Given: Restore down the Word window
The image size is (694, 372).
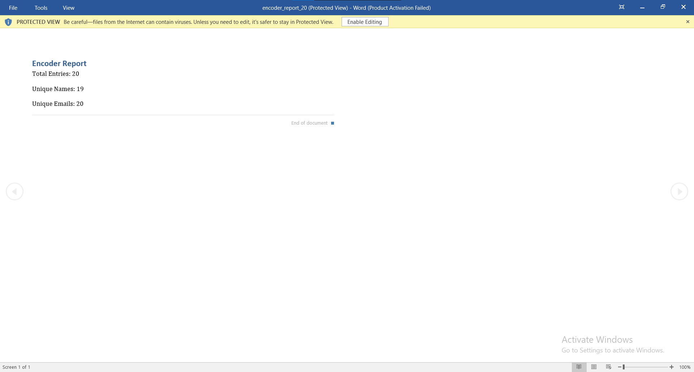Looking at the screenshot, I should 663,7.
